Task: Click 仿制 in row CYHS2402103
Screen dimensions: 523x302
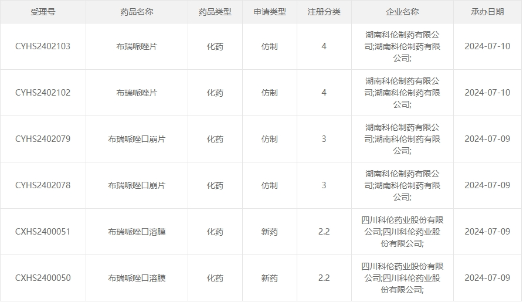Action: (x=270, y=46)
